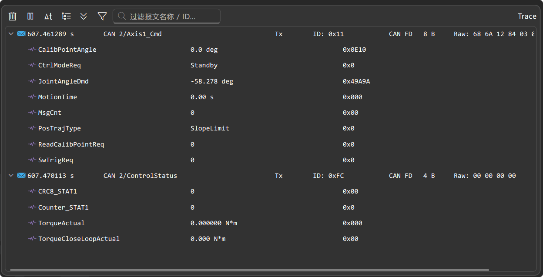Click signal waveform icon beside PosTrajType
The height and width of the screenshot is (277, 543).
click(x=32, y=128)
